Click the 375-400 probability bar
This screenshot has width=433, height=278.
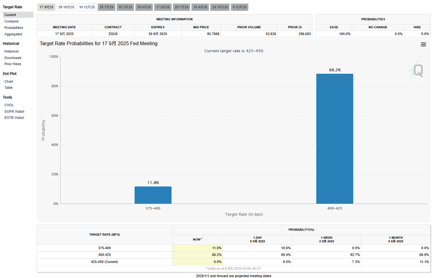coord(153,195)
